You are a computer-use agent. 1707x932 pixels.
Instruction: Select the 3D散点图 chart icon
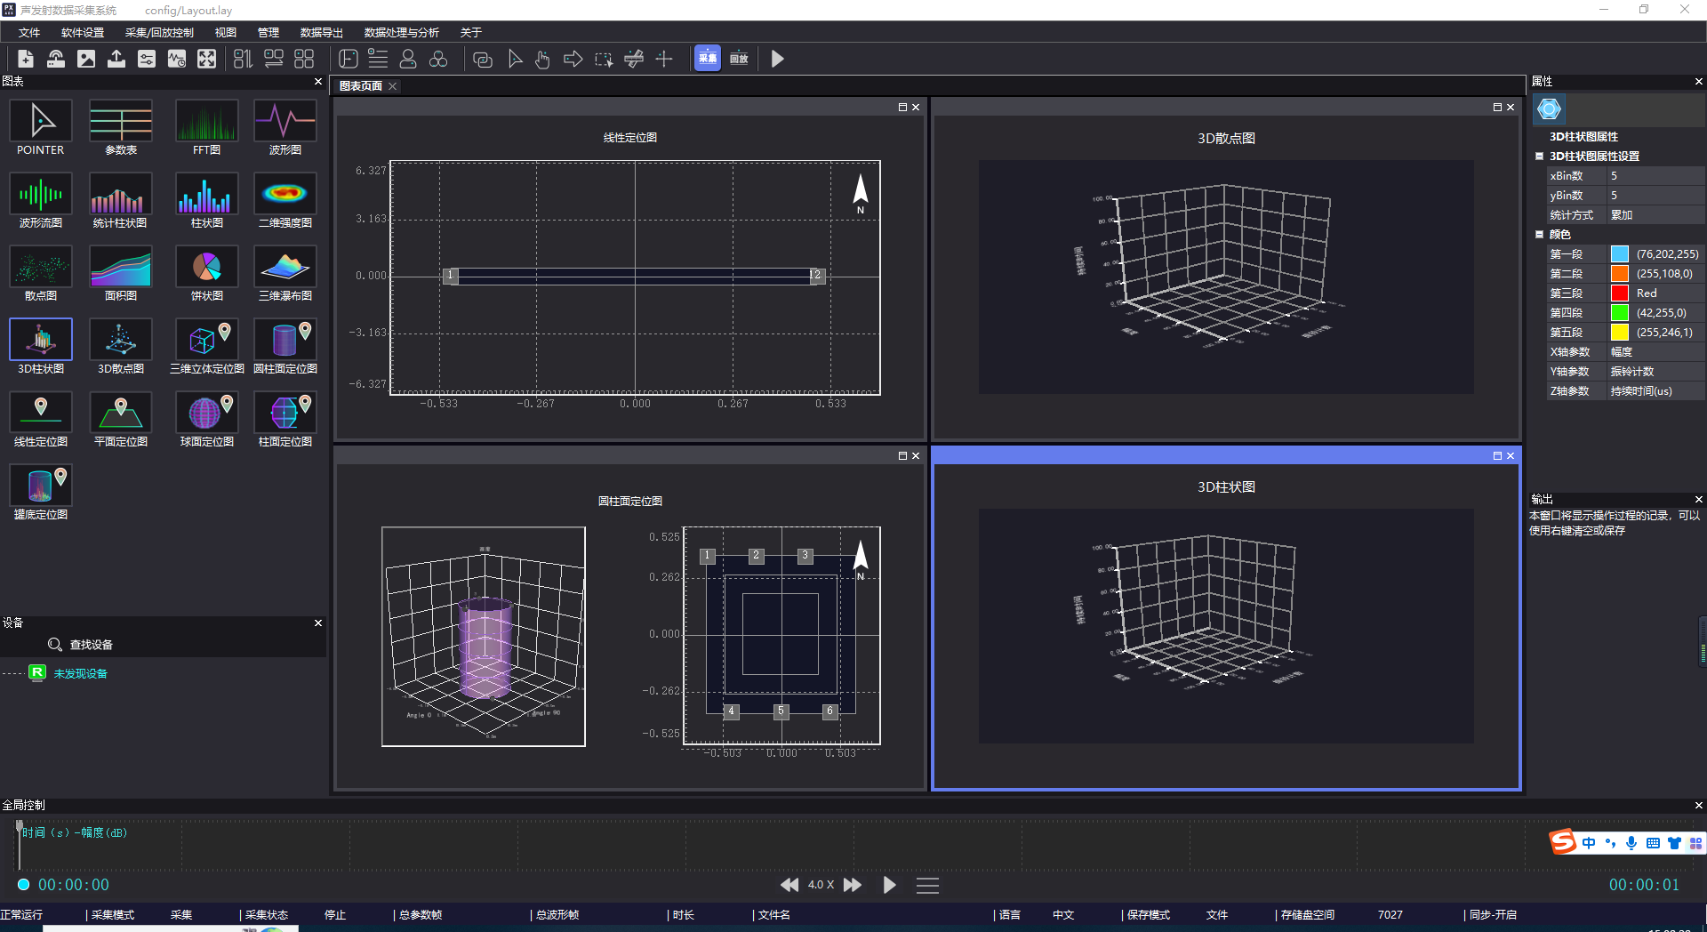(x=121, y=341)
